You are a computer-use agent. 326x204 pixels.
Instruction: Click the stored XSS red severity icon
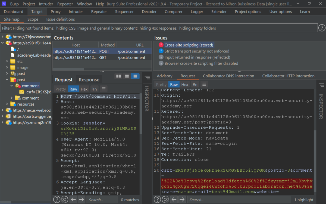click(161, 45)
